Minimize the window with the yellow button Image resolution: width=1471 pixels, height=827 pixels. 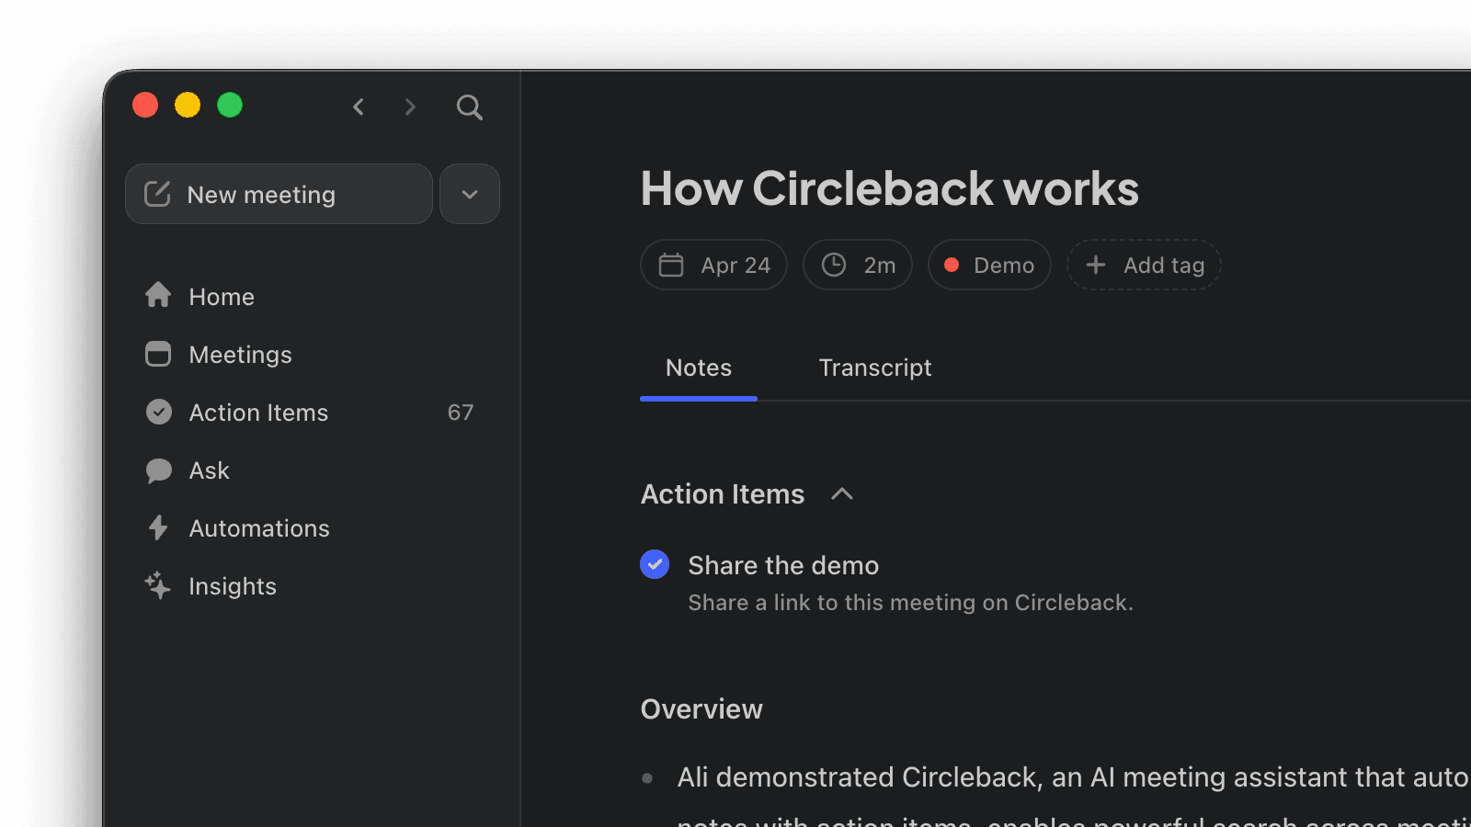(188, 105)
